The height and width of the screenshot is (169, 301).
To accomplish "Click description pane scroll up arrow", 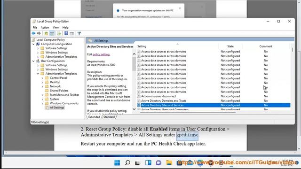I will 134,54.
